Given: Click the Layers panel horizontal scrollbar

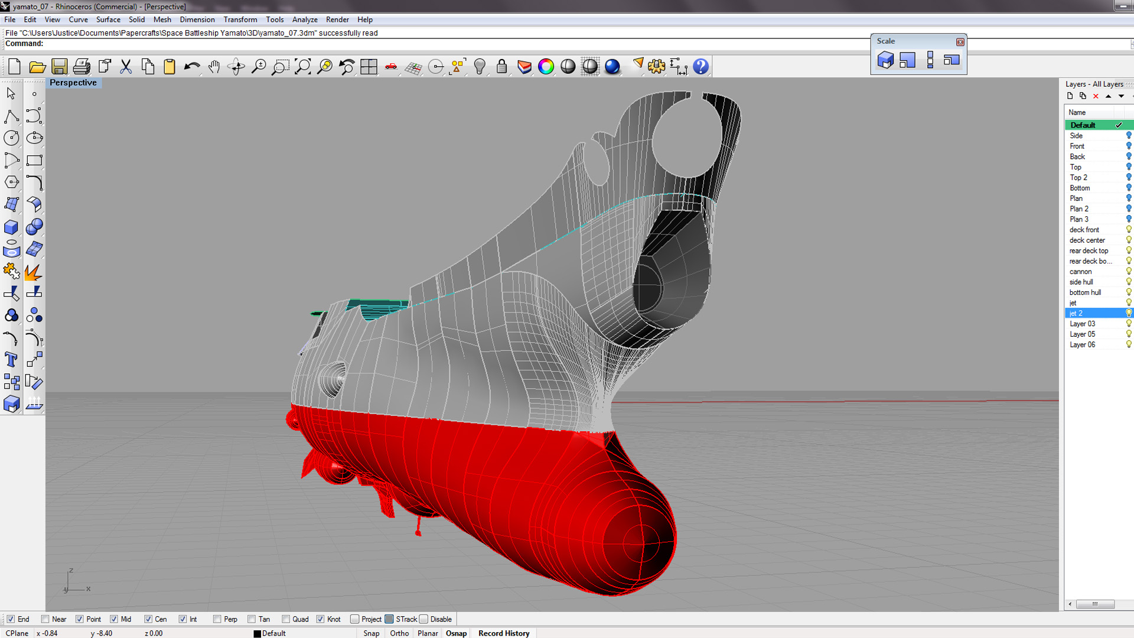Looking at the screenshot, I should coord(1095,604).
